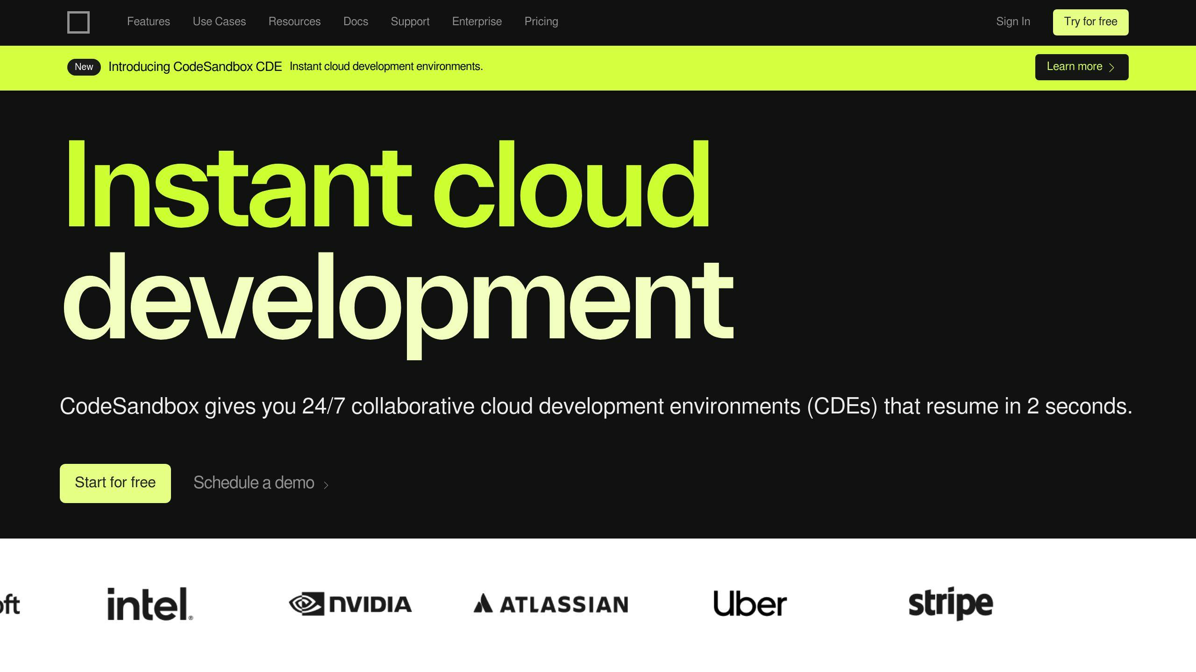Click the Intel logo
This screenshot has width=1196, height=672.
coord(149,604)
